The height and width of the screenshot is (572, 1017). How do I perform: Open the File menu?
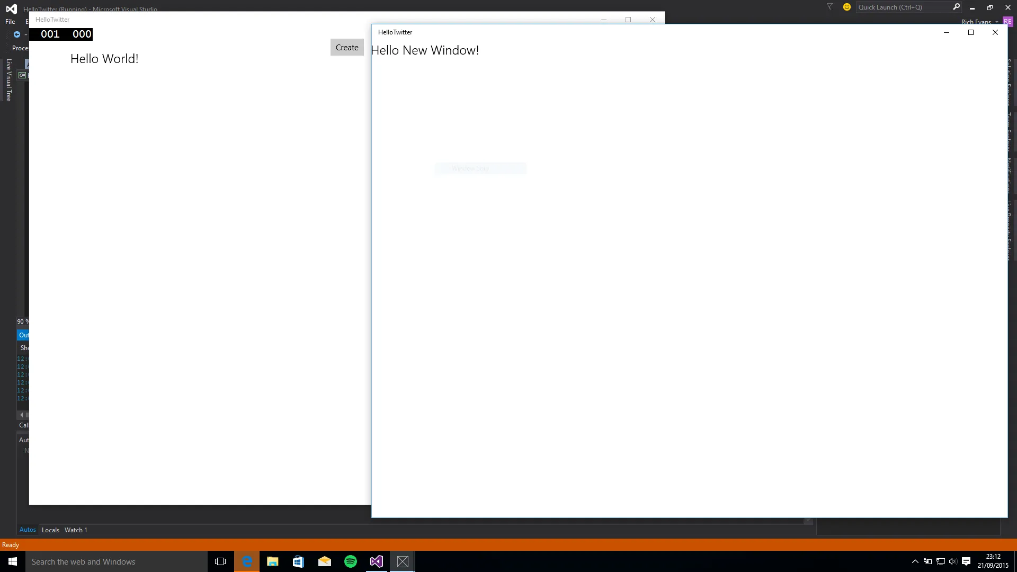click(10, 22)
